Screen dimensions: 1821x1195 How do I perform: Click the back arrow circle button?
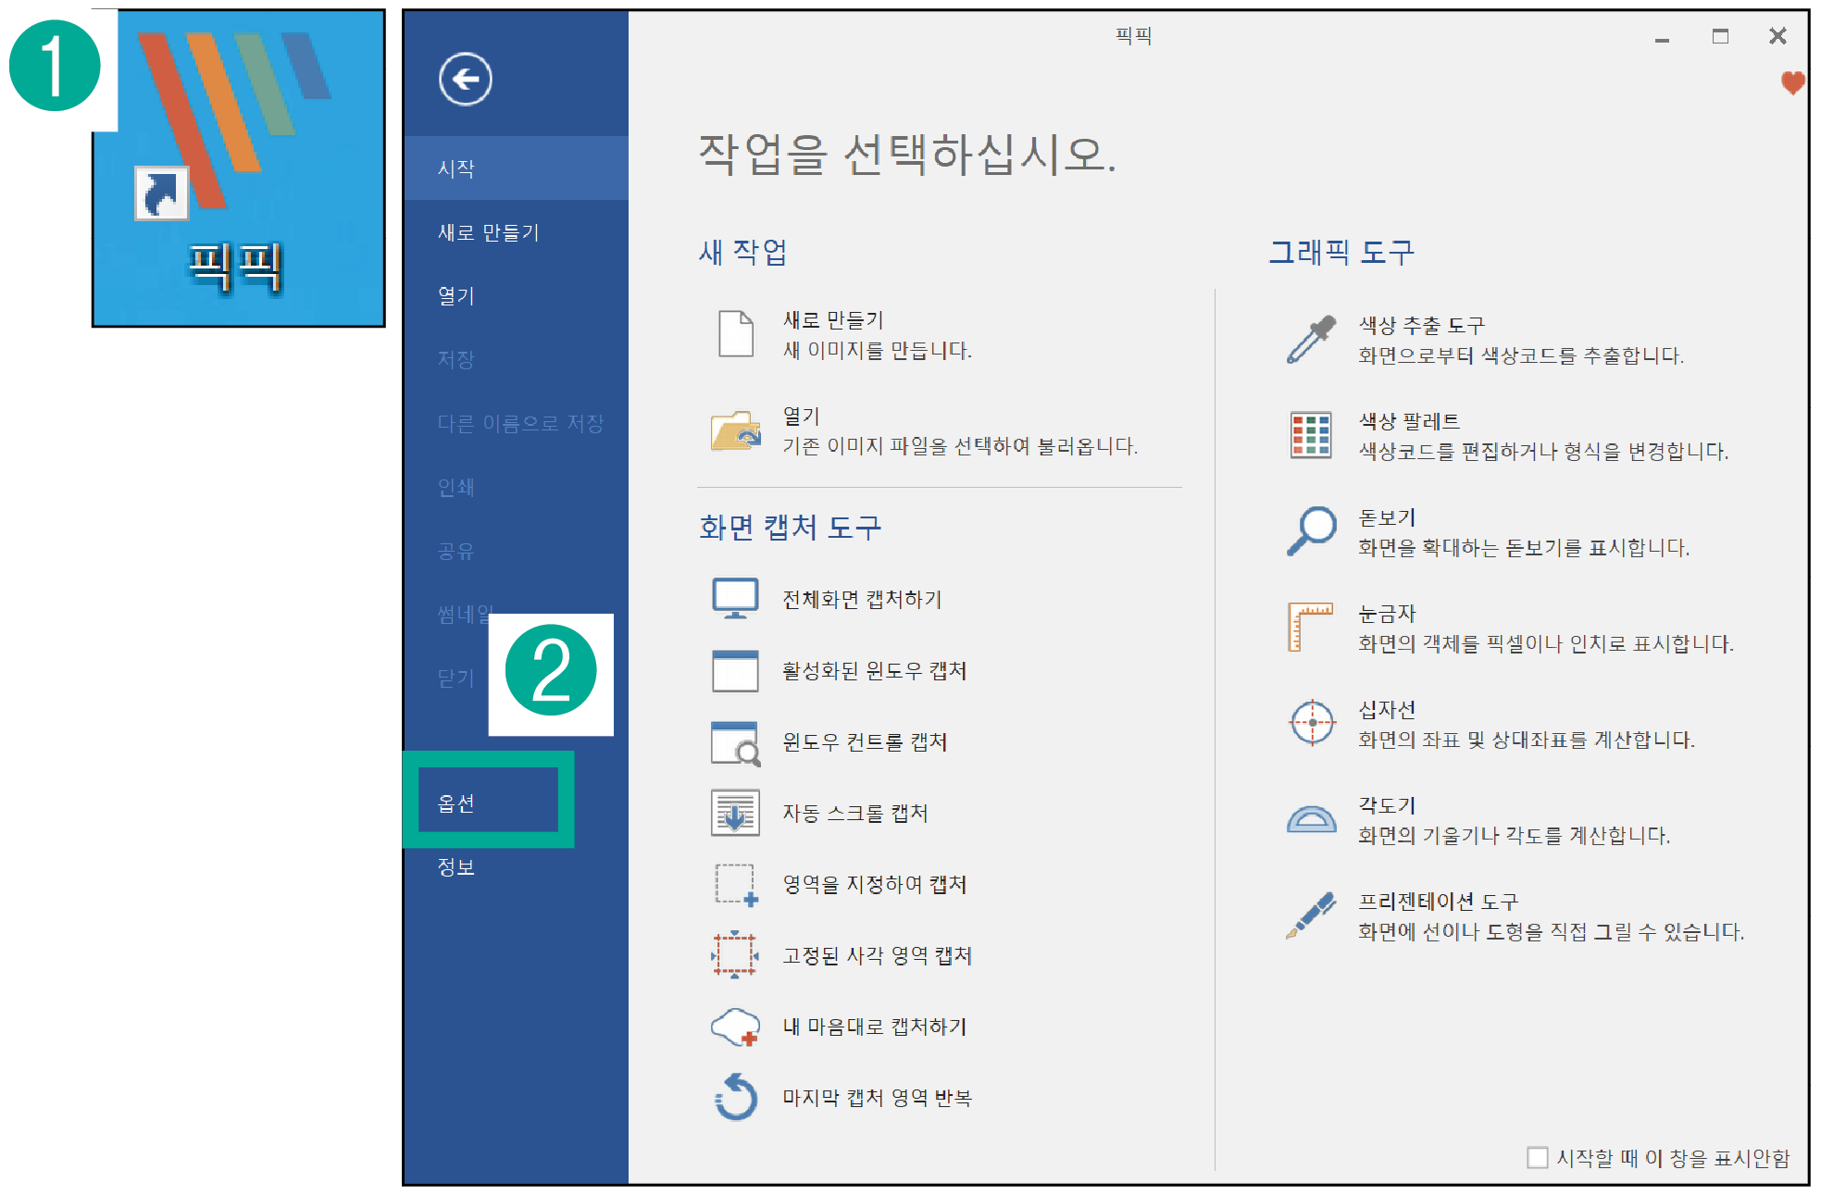point(466,79)
